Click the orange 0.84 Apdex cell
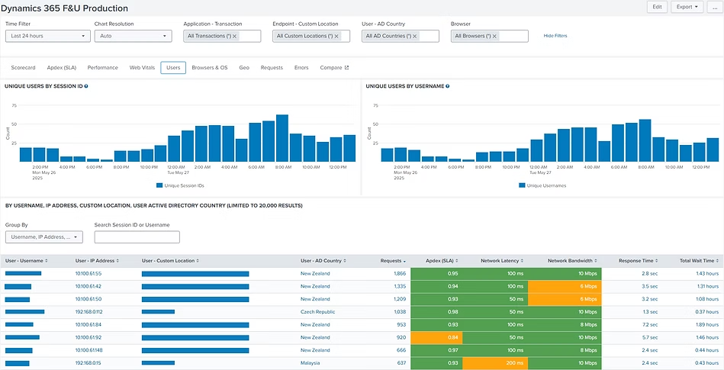Viewport: 724px width, 370px height. [436, 336]
